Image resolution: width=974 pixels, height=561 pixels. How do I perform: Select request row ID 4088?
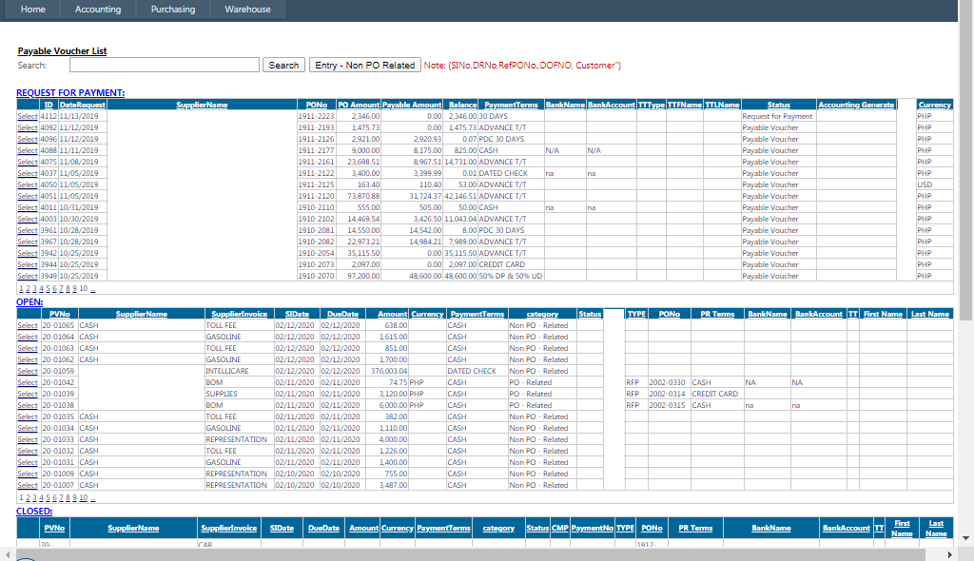coord(28,150)
